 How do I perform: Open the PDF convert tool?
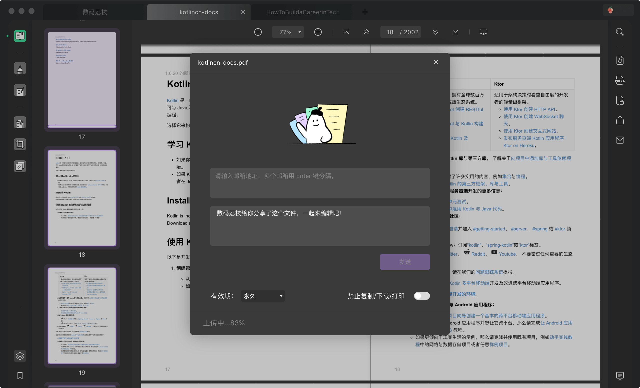click(x=620, y=60)
